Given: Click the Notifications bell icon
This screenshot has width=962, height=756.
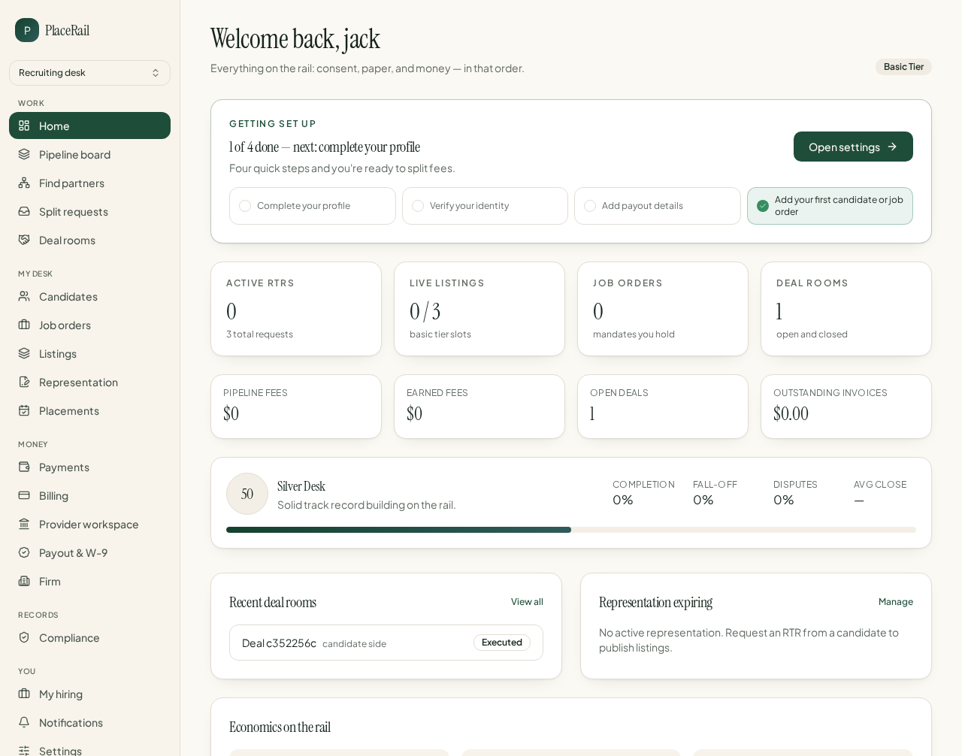Looking at the screenshot, I should (x=24, y=722).
